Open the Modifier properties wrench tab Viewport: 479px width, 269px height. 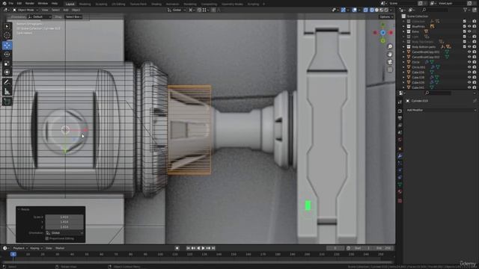400,156
